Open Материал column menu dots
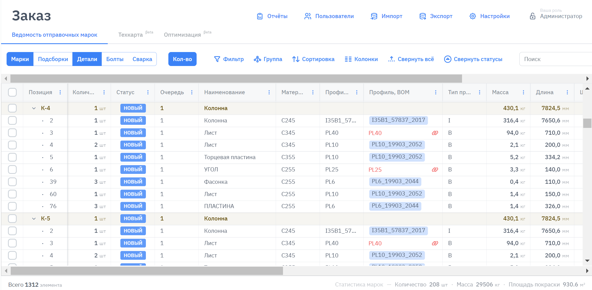Viewport: 592px width, 290px height. (x=313, y=92)
